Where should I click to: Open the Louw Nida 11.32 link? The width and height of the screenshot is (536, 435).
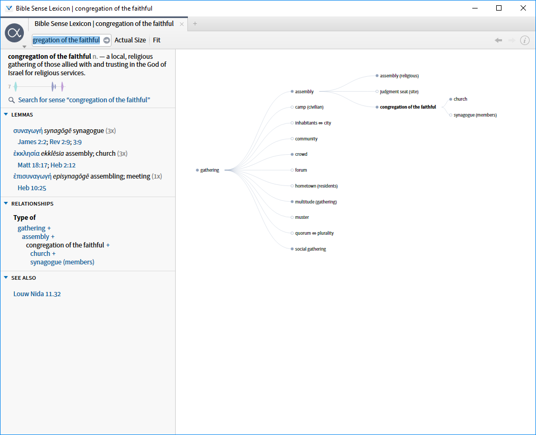coord(37,294)
